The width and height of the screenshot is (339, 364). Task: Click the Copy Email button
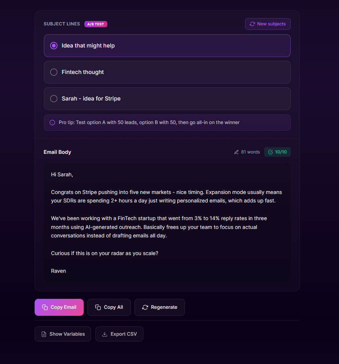click(x=59, y=307)
